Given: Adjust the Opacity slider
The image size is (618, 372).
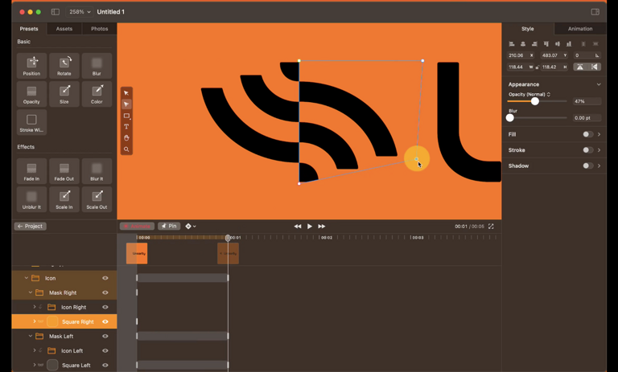Looking at the screenshot, I should click(x=538, y=101).
